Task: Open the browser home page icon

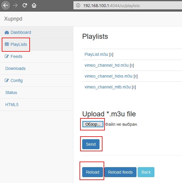Action: point(34,5)
